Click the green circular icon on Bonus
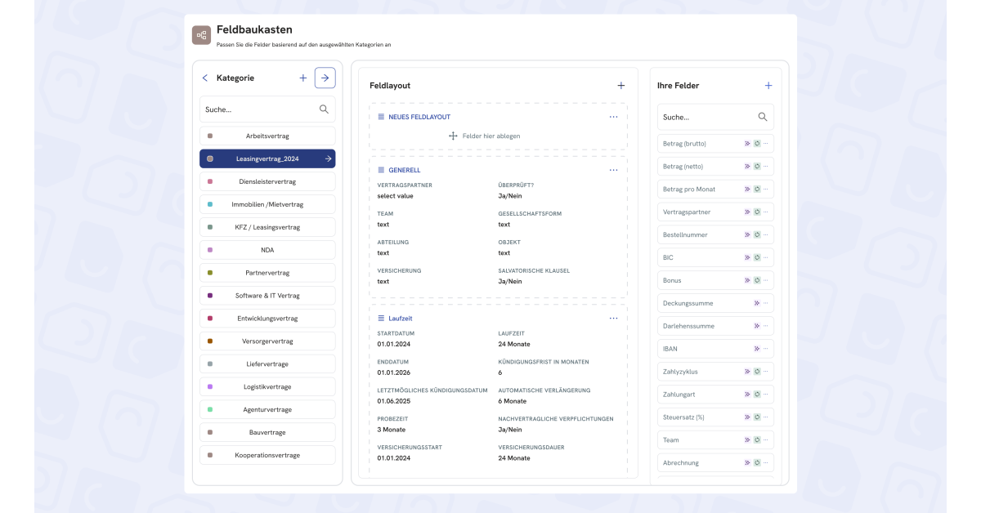981x513 pixels. pos(757,280)
